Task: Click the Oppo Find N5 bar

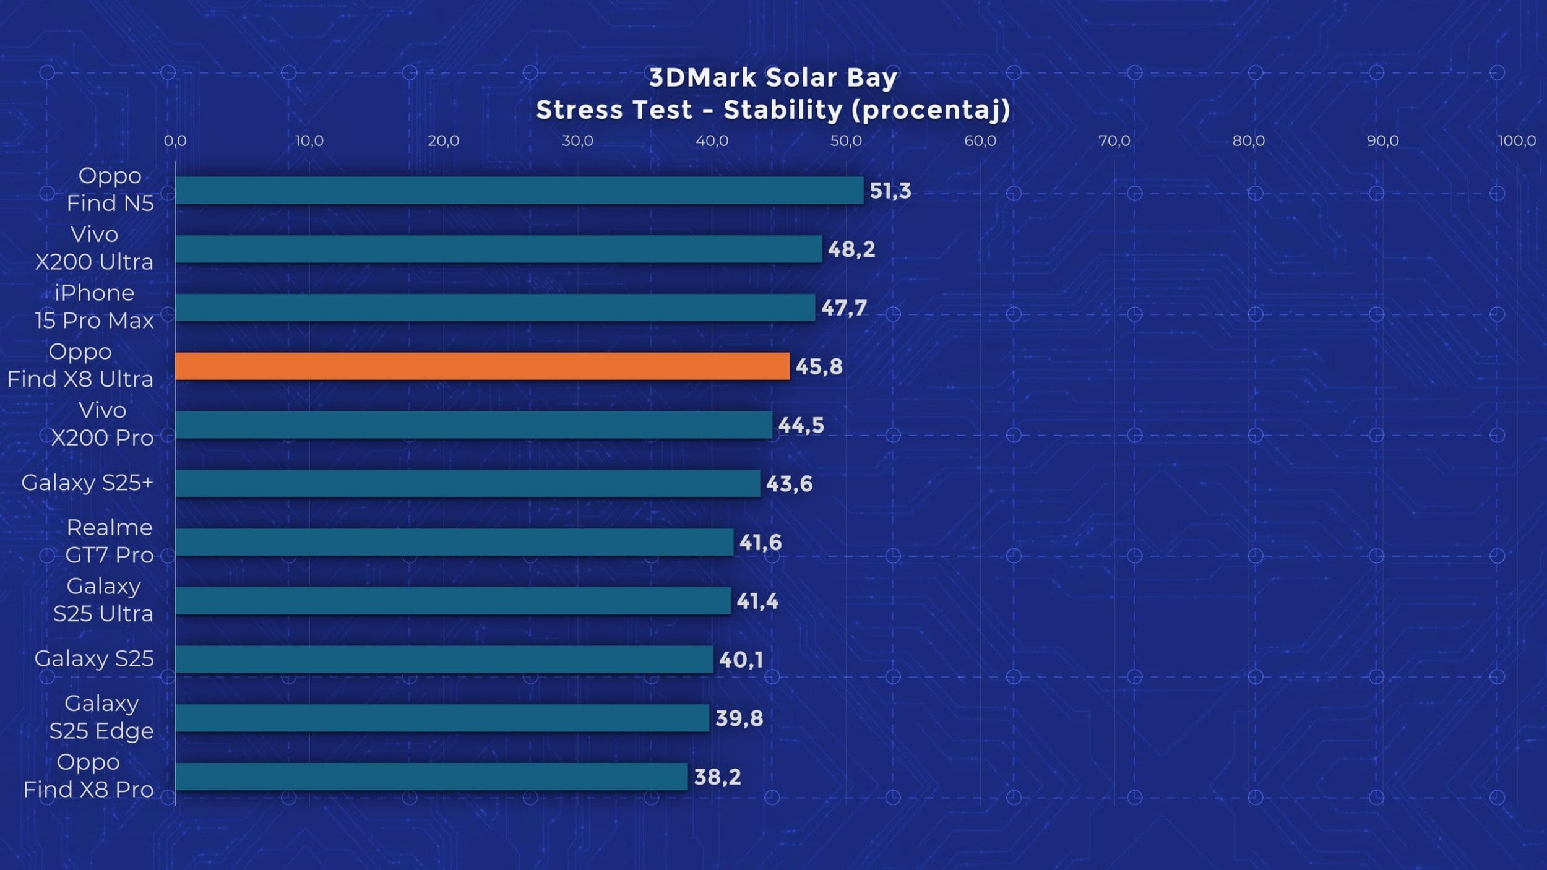Action: point(519,190)
